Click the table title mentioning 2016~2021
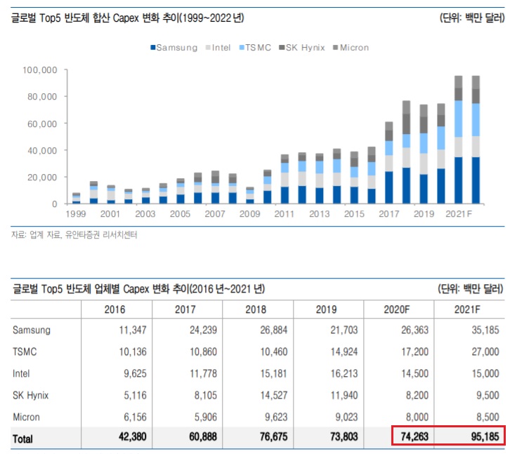Screen dimensions: 510x454 click(138, 288)
